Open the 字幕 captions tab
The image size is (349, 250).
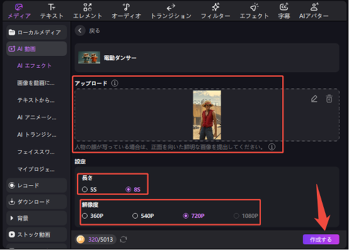[284, 11]
